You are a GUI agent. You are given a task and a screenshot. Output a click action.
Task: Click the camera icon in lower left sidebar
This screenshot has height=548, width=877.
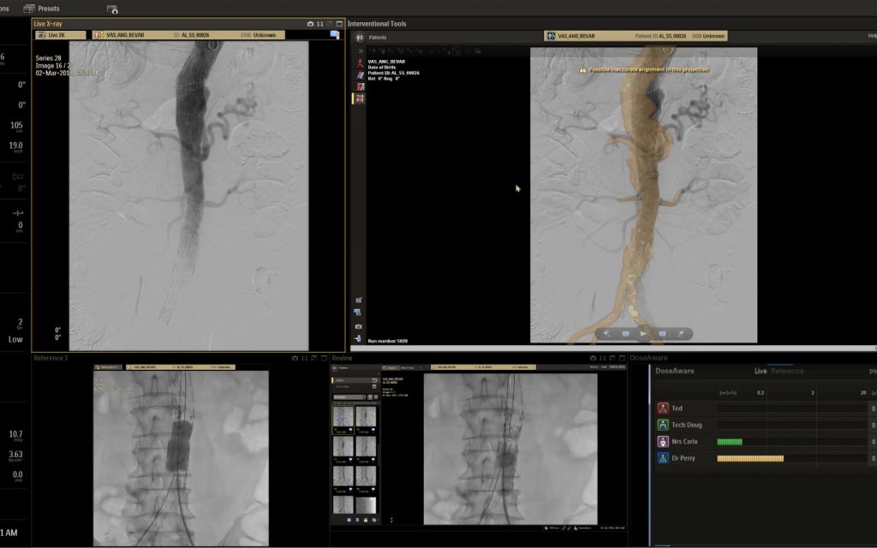(358, 326)
